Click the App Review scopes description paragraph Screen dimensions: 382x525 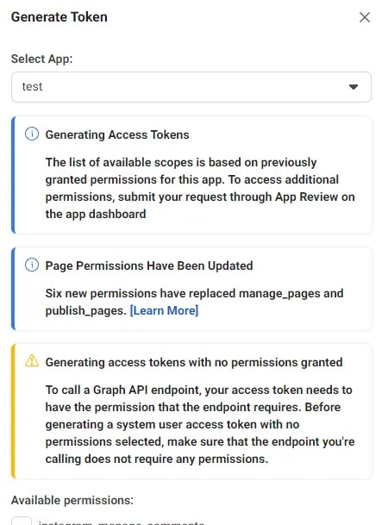(200, 188)
